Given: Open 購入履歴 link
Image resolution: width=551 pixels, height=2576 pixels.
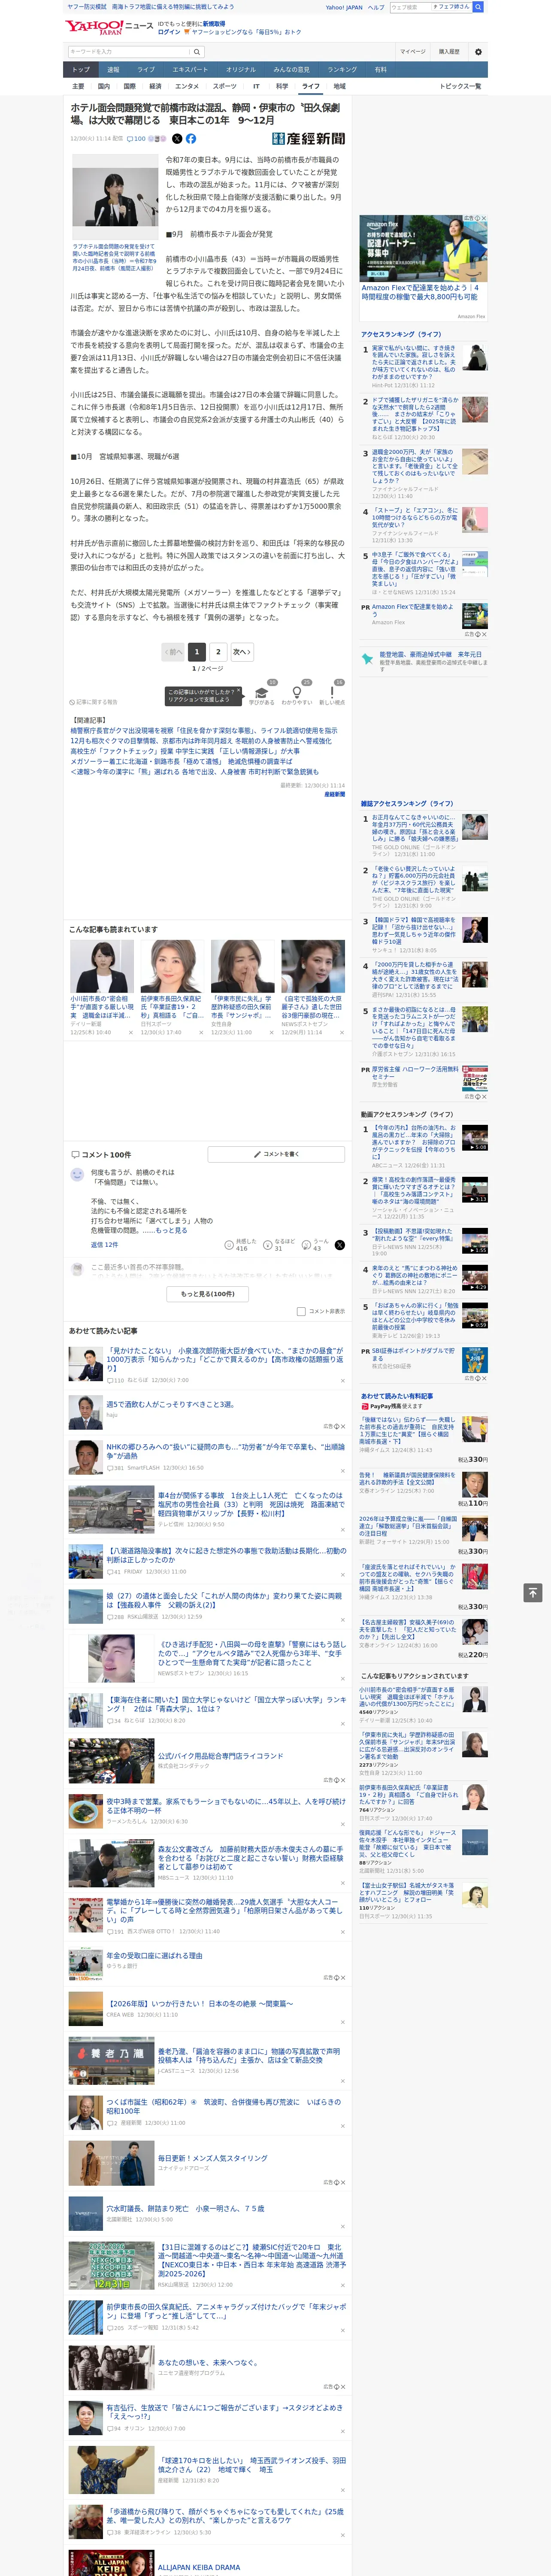Looking at the screenshot, I should click(449, 52).
